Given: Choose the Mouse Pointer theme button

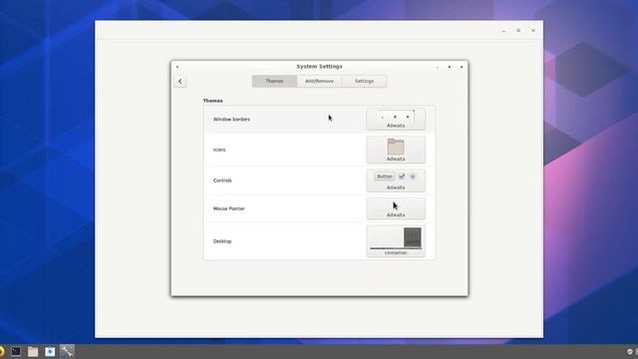Looking at the screenshot, I should pyautogui.click(x=396, y=208).
